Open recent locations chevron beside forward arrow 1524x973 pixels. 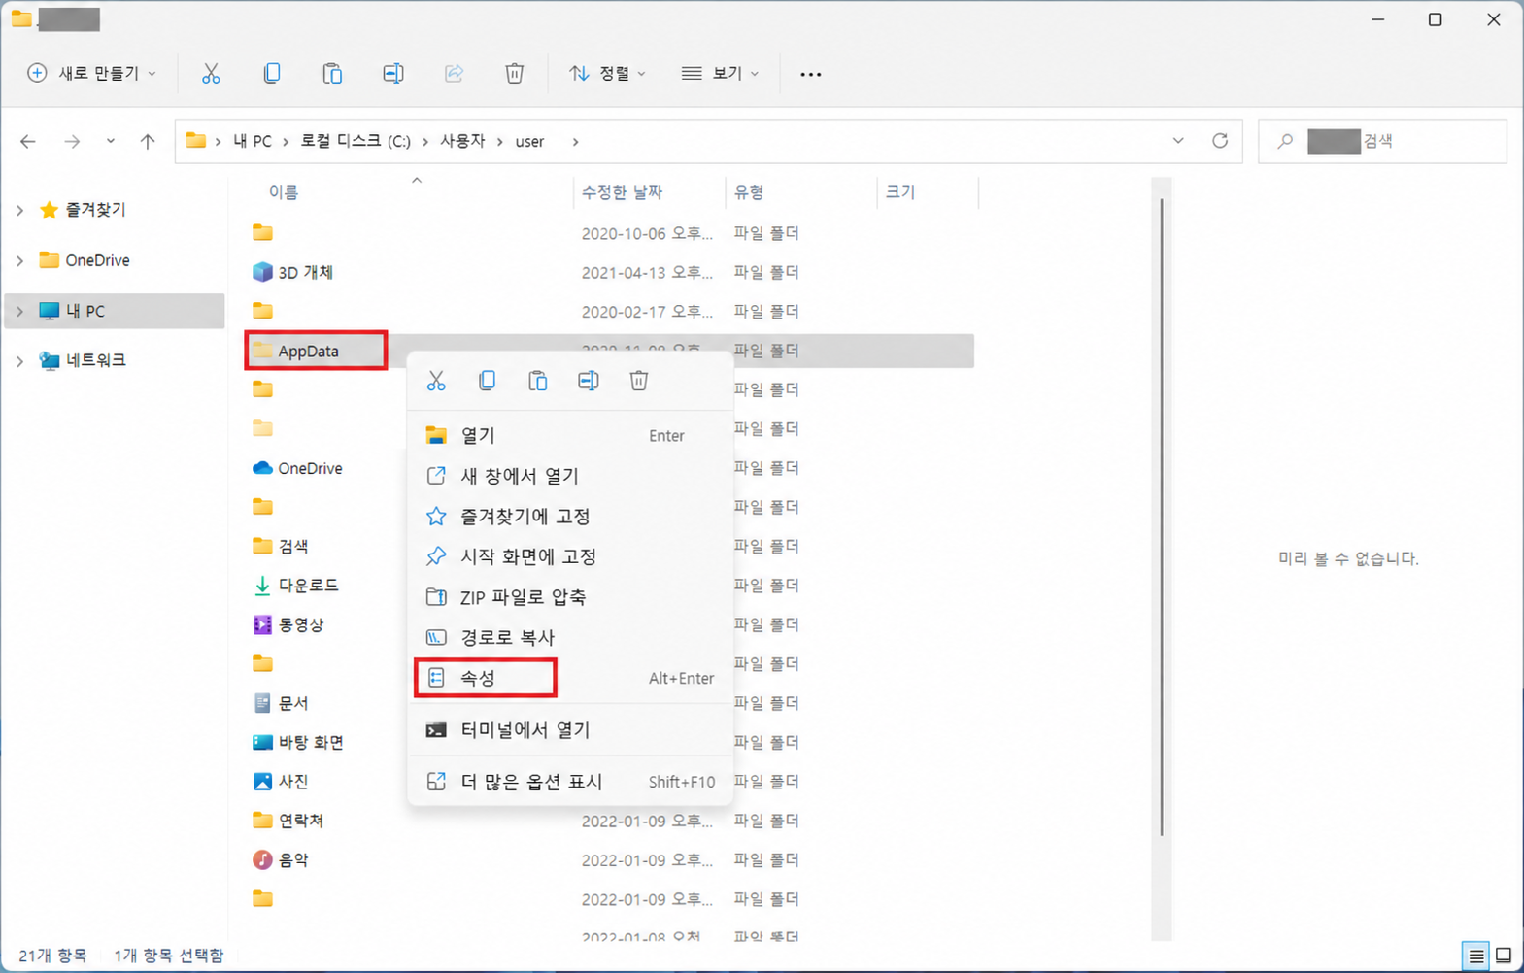[x=111, y=142]
